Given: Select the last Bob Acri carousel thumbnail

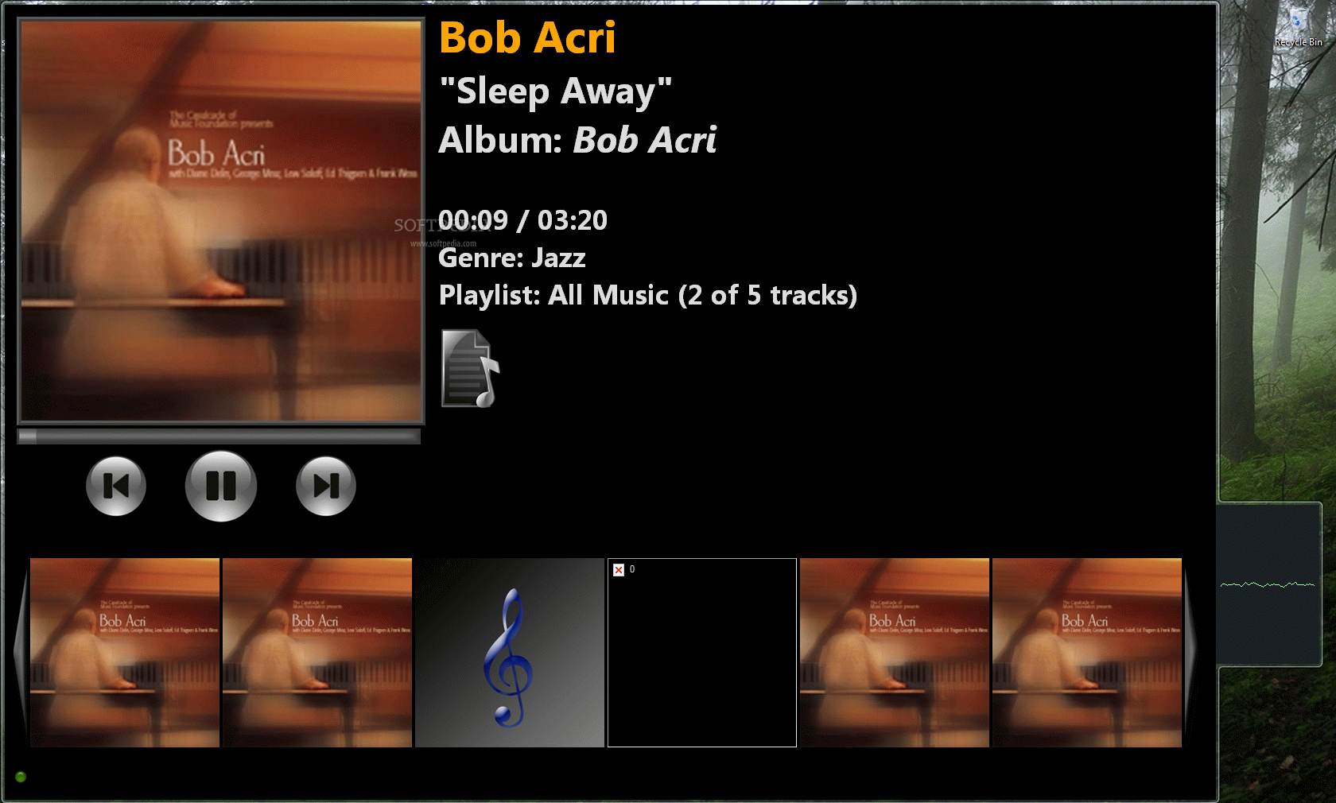Looking at the screenshot, I should pyautogui.click(x=1087, y=653).
